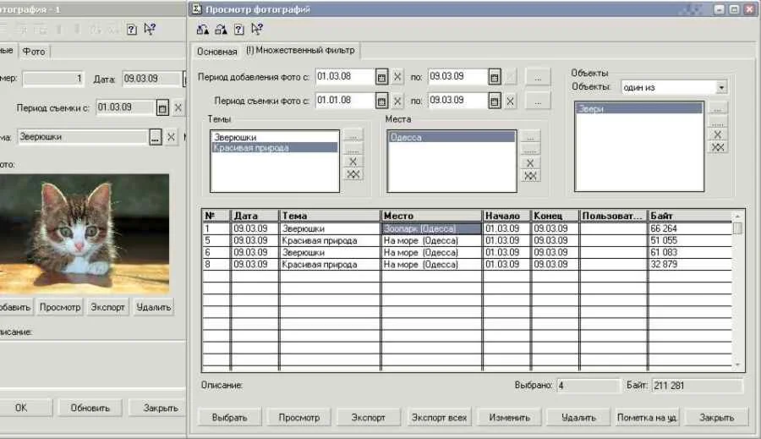Open calendar for Период добавления фото start date
761x439 pixels.
coord(382,77)
